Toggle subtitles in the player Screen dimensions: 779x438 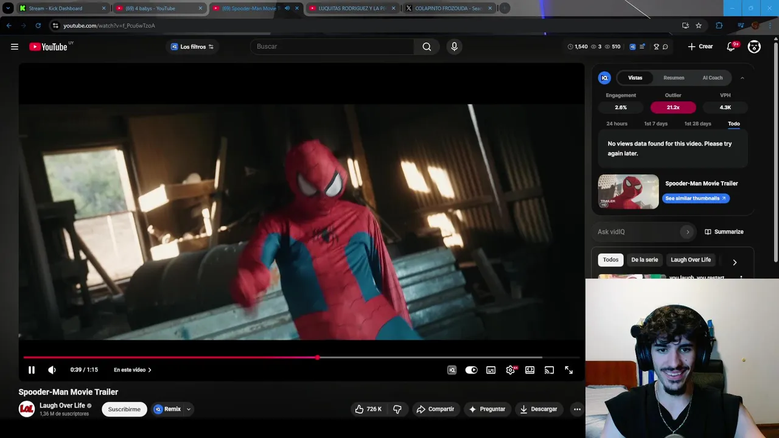point(491,370)
